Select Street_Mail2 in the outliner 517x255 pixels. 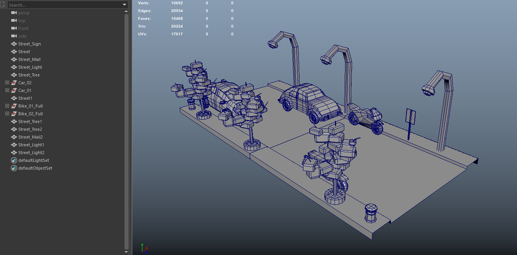click(30, 137)
